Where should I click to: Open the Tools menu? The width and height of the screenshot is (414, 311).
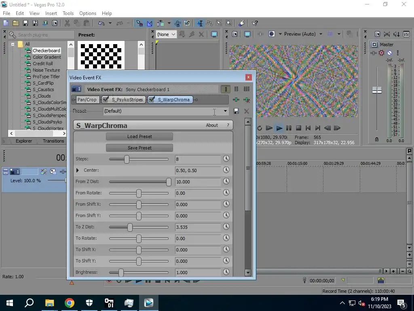point(68,13)
